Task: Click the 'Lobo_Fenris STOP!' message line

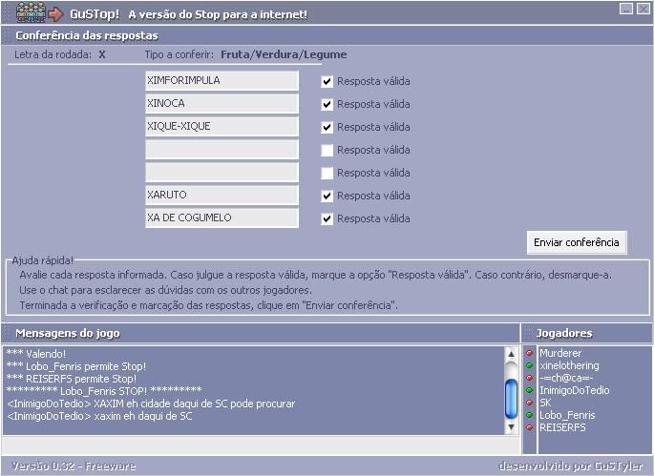Action: [104, 391]
